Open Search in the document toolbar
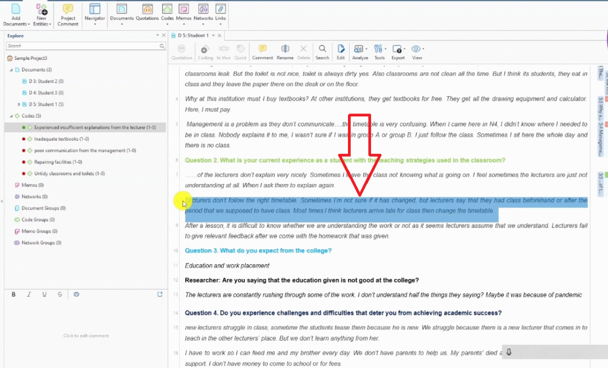608x368 pixels. coord(322,52)
